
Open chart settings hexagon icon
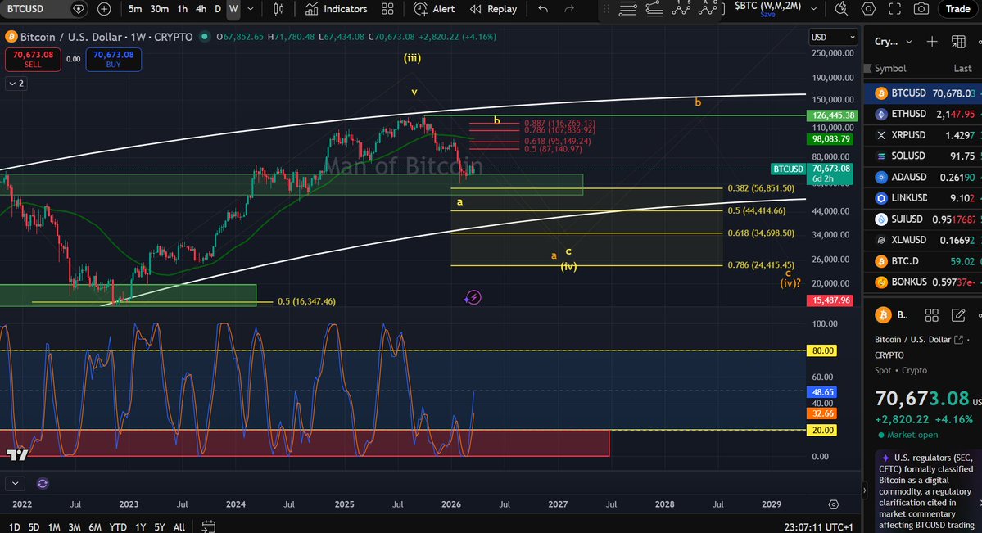868,9
